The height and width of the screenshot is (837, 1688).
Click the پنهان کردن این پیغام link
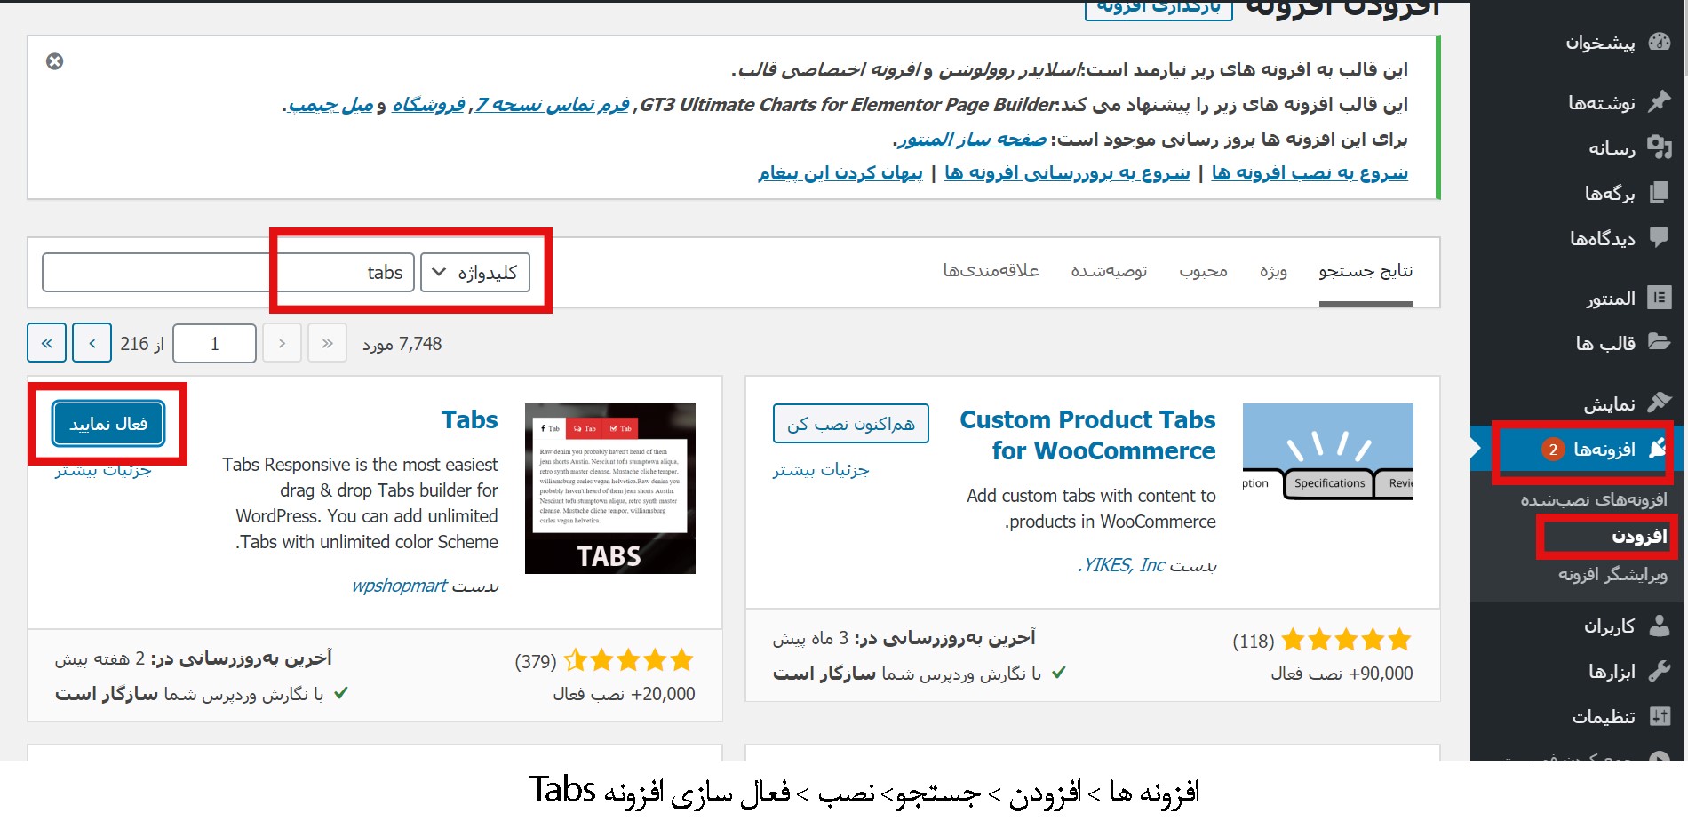pos(840,173)
